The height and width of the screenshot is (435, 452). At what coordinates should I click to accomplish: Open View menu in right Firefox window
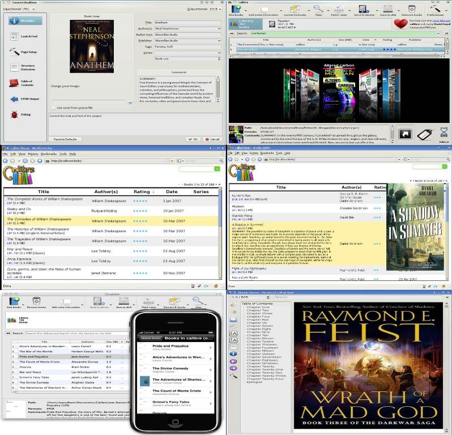245,153
